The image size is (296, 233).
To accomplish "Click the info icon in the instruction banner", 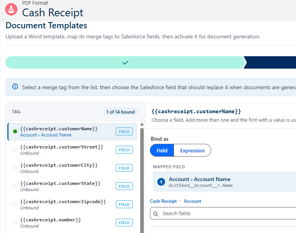I will point(15,86).
